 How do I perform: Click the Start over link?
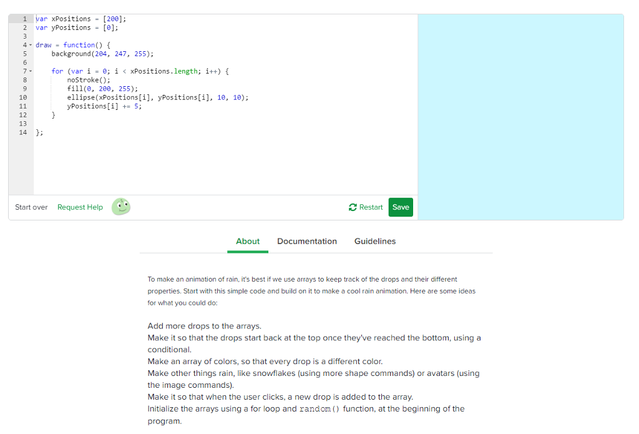pos(31,207)
